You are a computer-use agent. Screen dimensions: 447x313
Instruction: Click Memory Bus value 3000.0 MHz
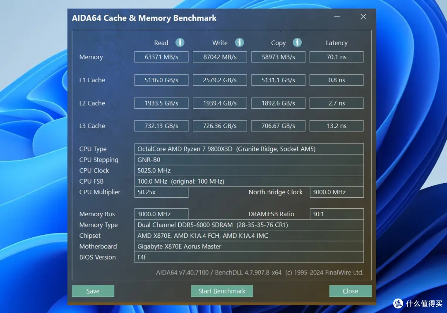coord(161,214)
